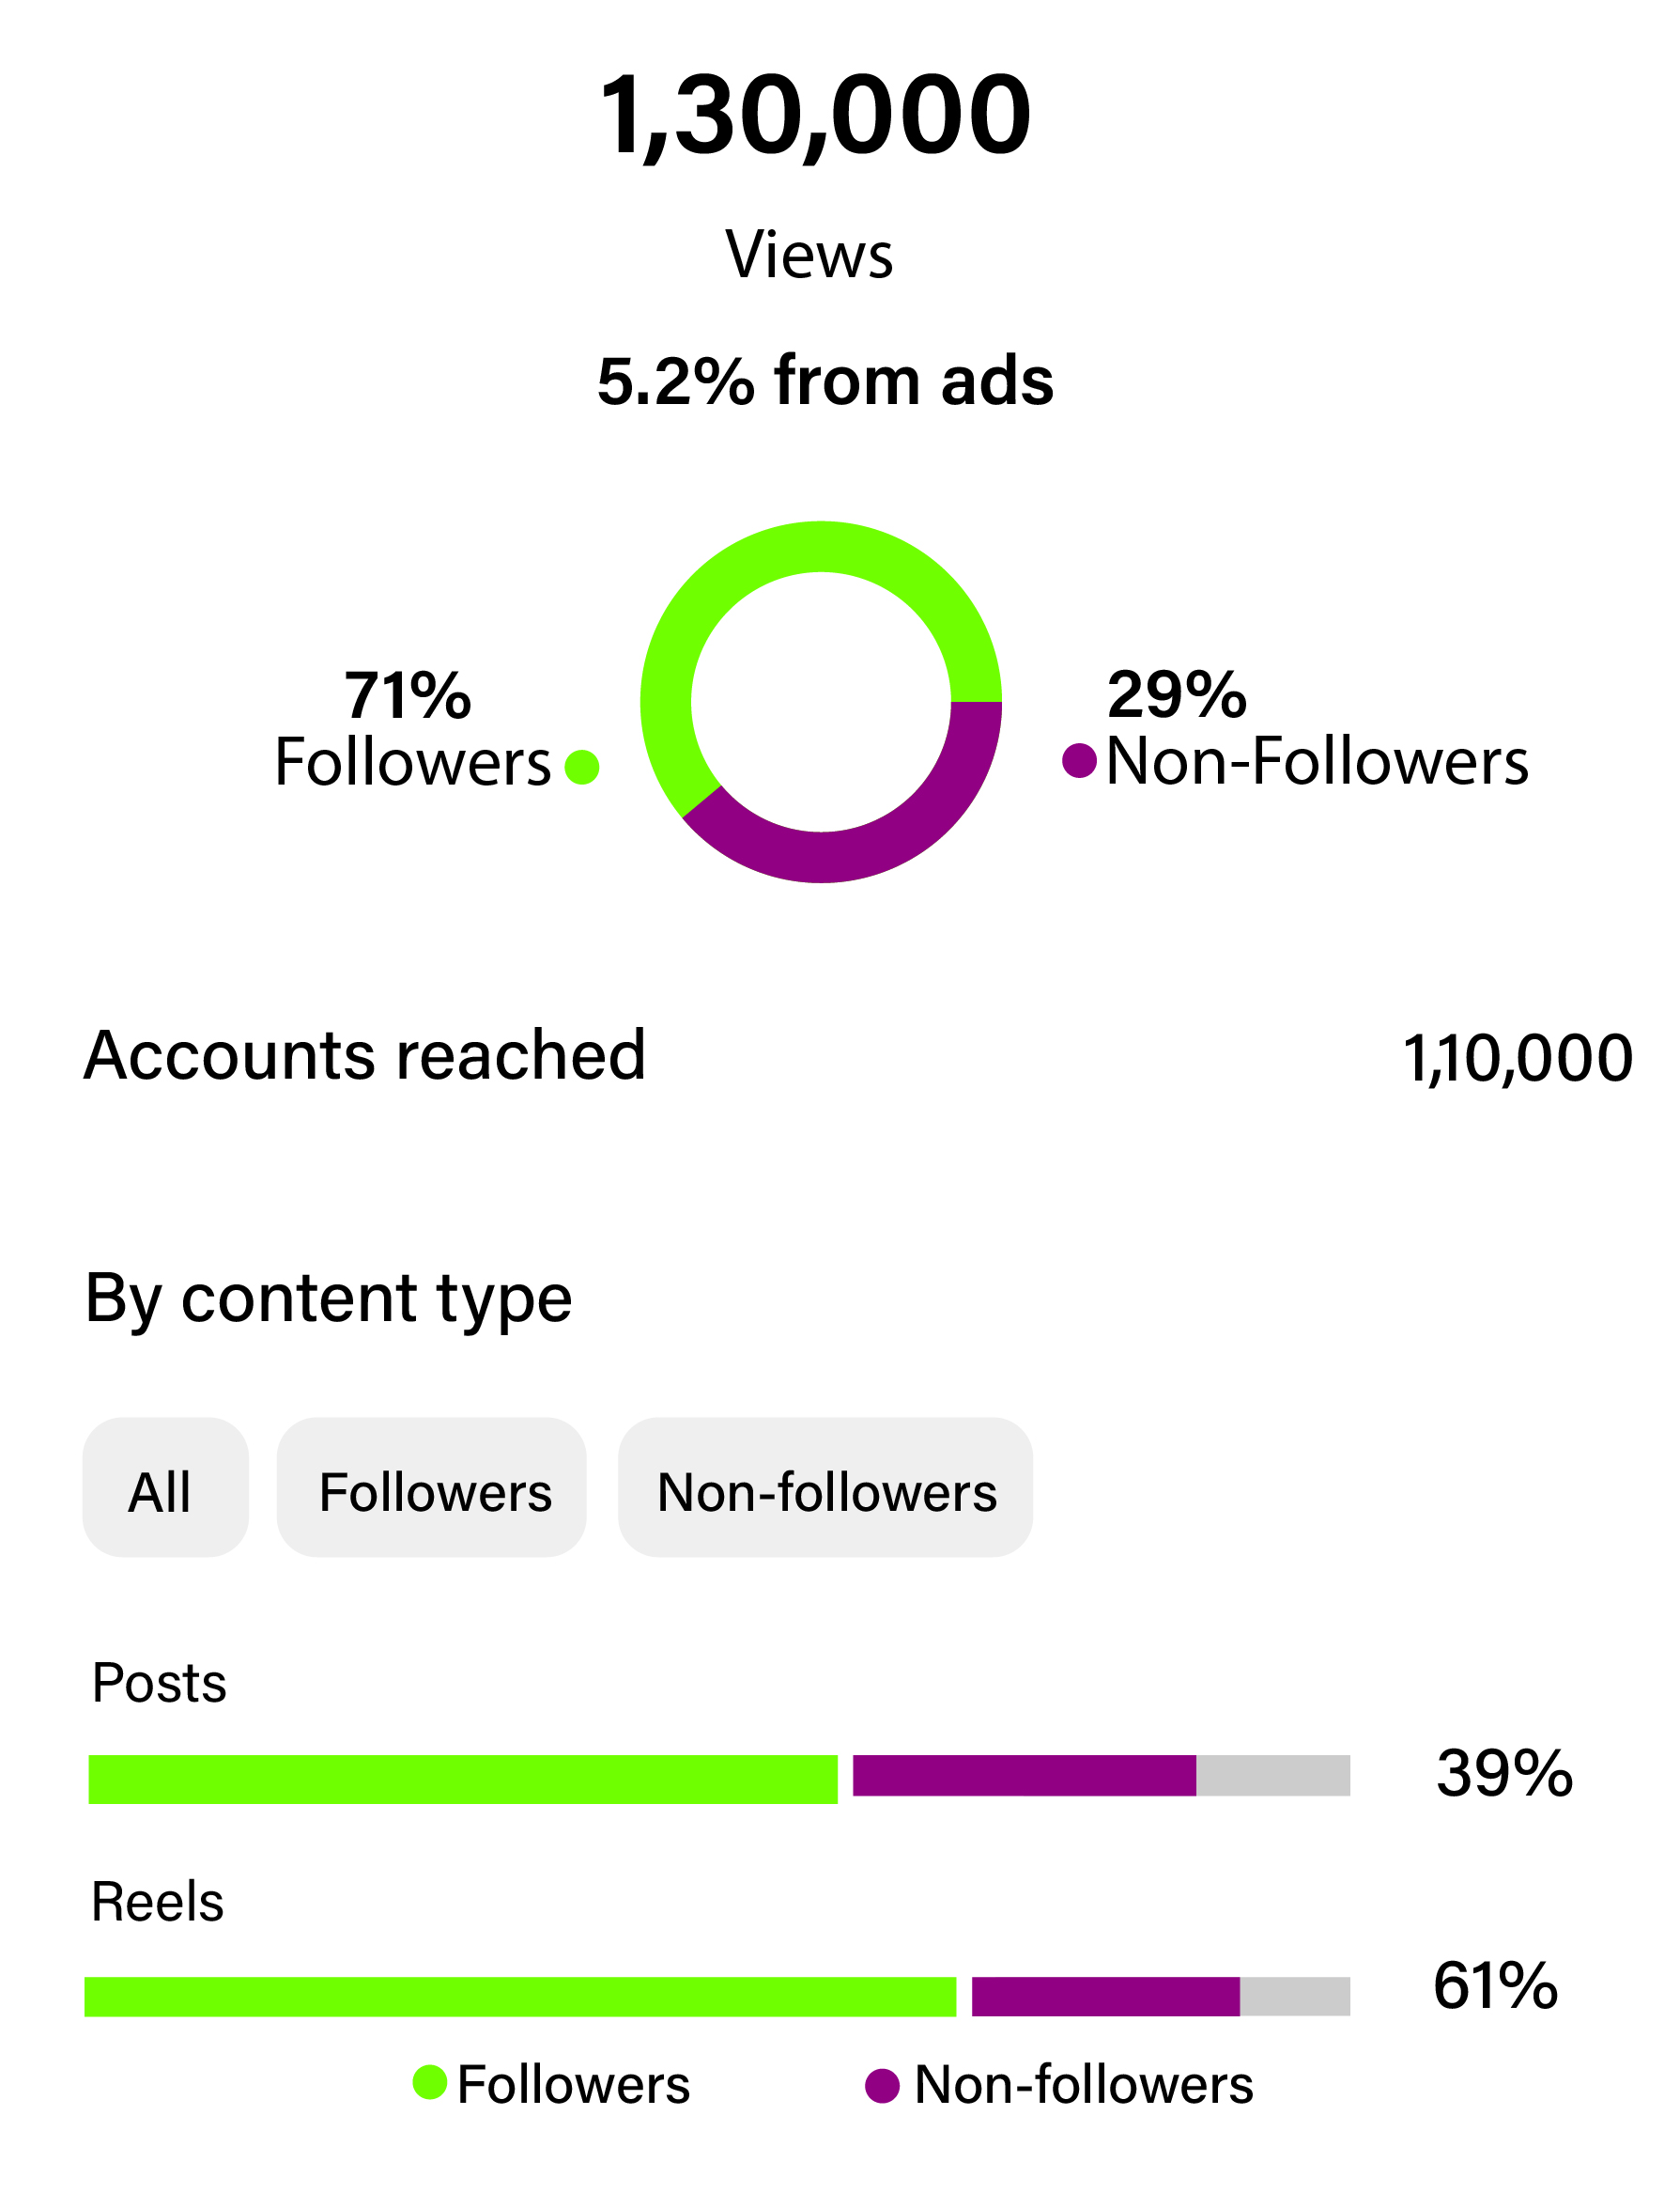
Task: Click green Followers legend dot at bottom
Action: 430,2082
